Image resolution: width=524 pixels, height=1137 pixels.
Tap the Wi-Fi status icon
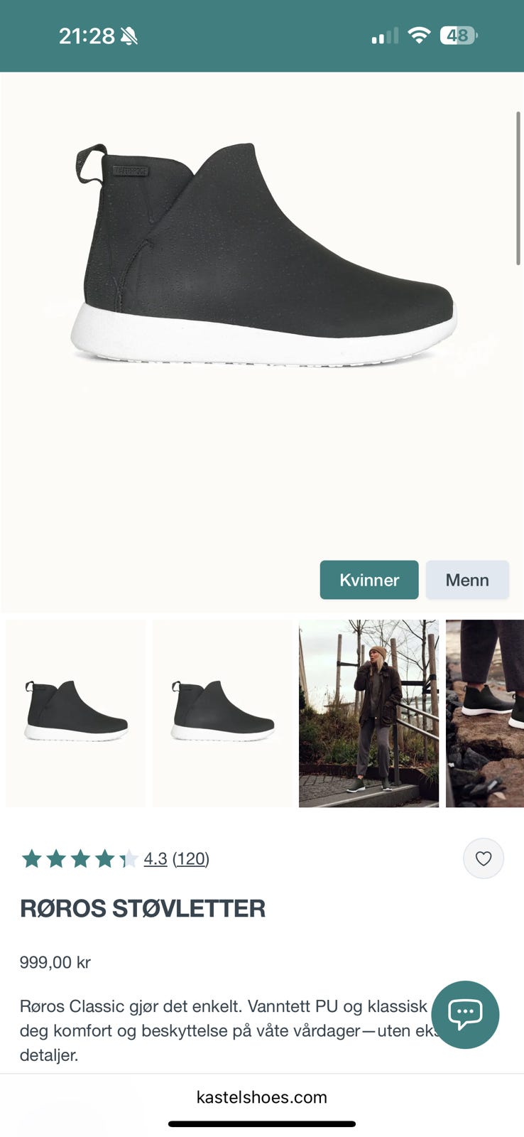(x=419, y=36)
